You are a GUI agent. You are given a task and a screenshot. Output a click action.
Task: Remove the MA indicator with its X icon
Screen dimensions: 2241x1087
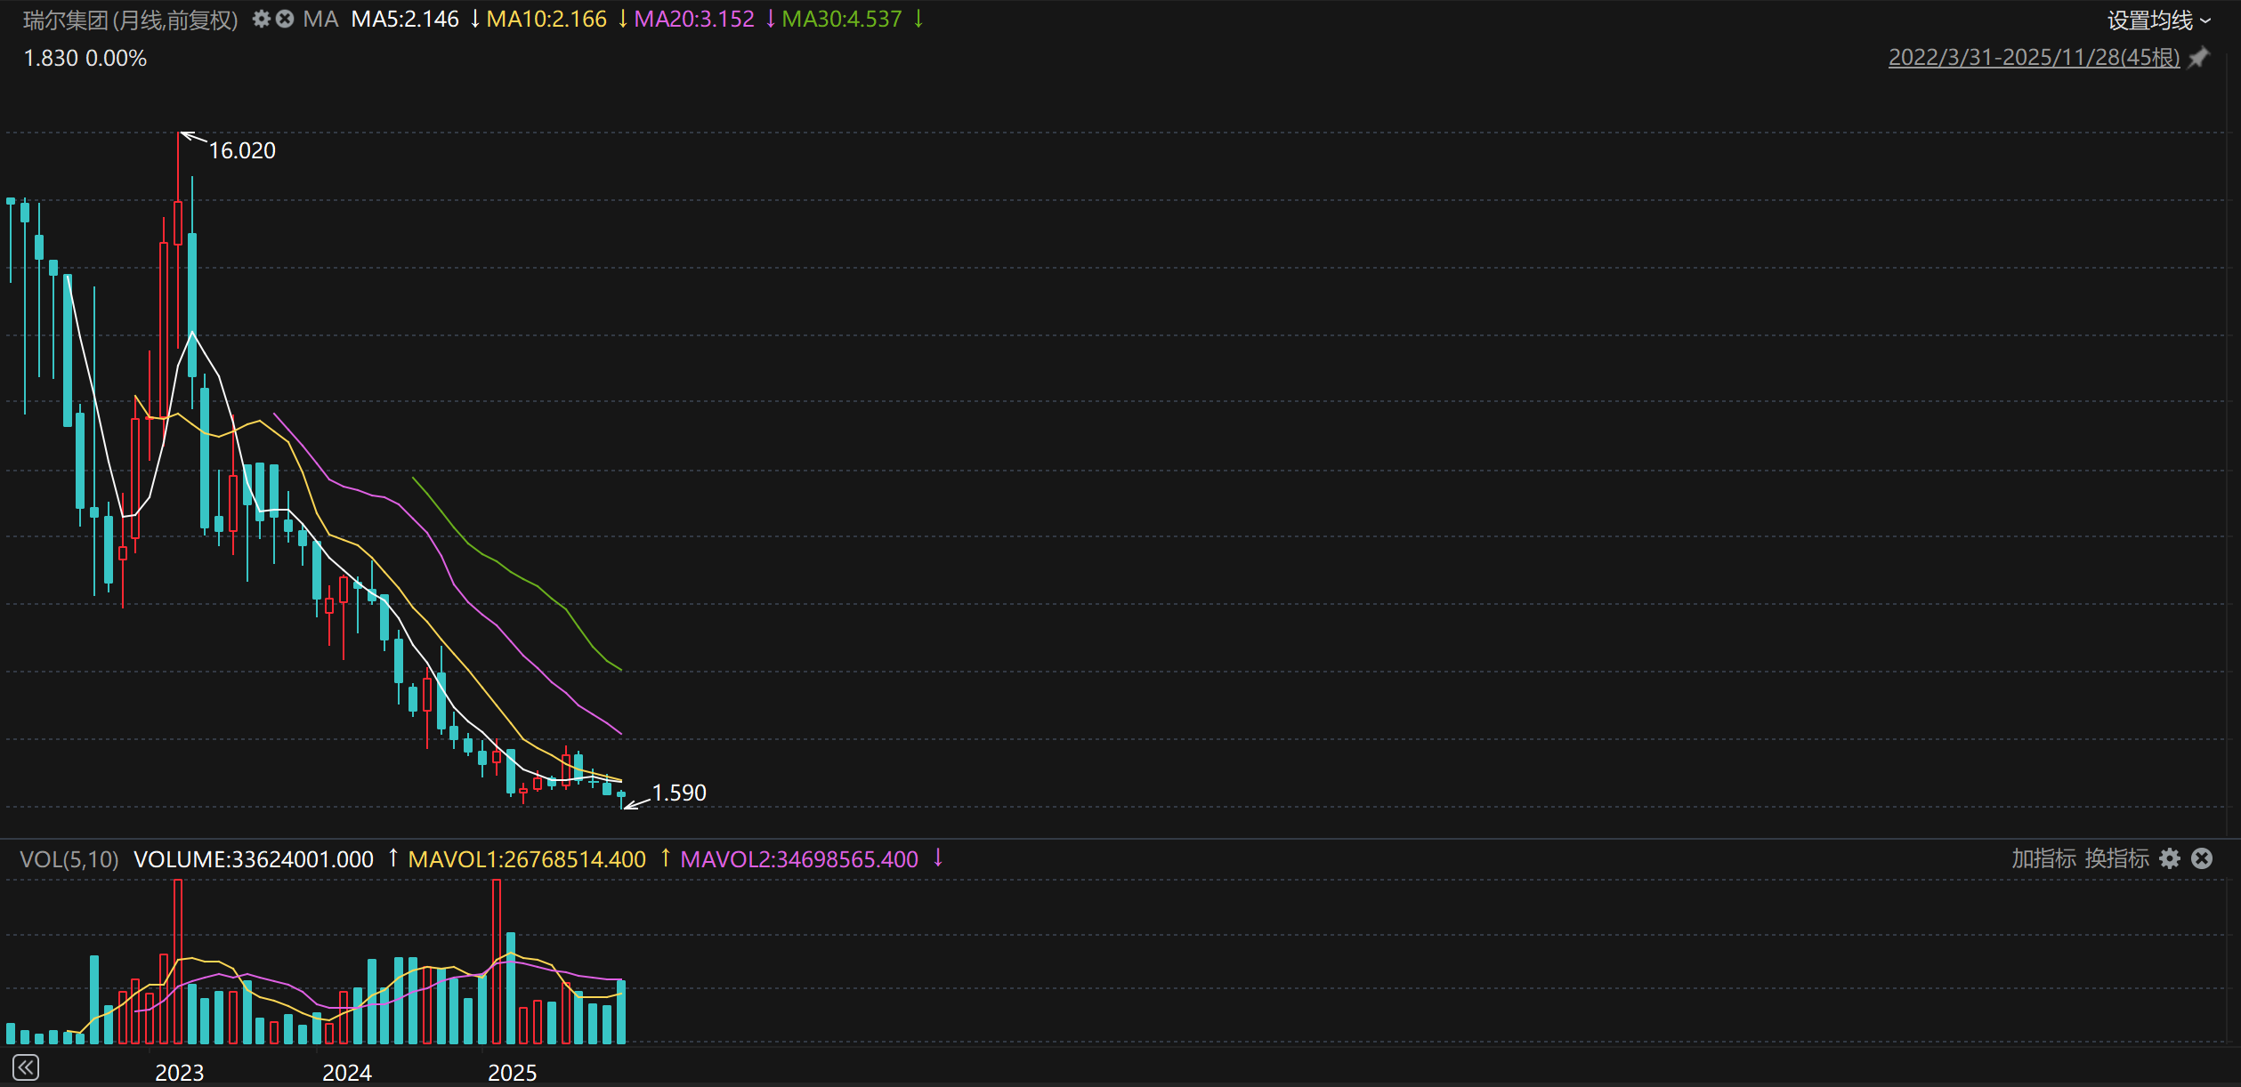click(285, 19)
